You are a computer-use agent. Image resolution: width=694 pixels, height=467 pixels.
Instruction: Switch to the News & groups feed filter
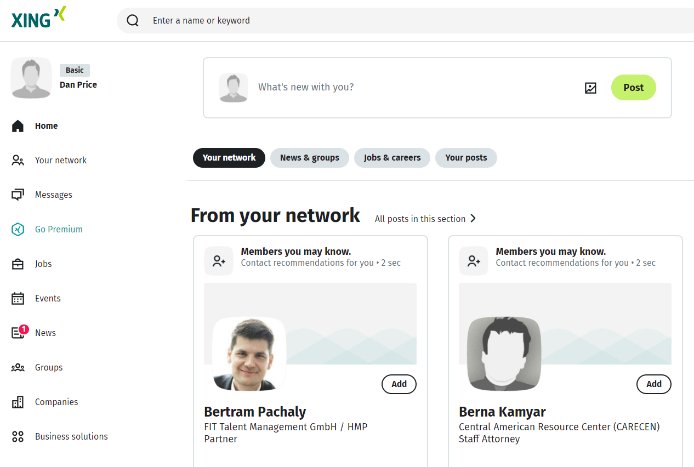click(x=309, y=157)
